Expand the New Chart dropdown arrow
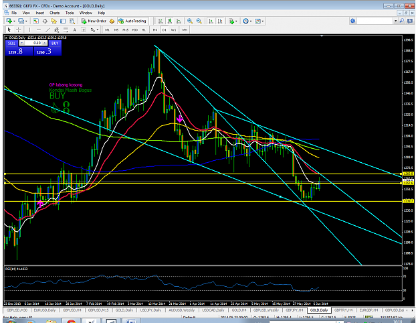Viewport: 418px width, 323px height. coord(14,21)
